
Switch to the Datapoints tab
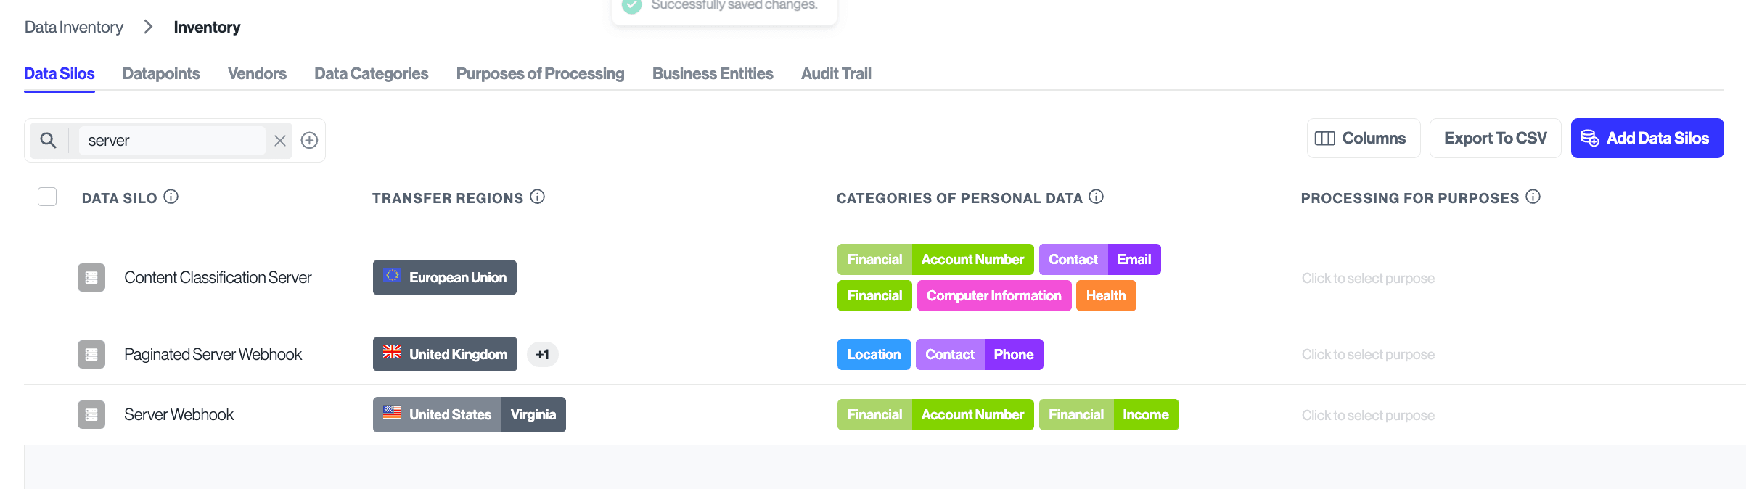[x=161, y=73]
